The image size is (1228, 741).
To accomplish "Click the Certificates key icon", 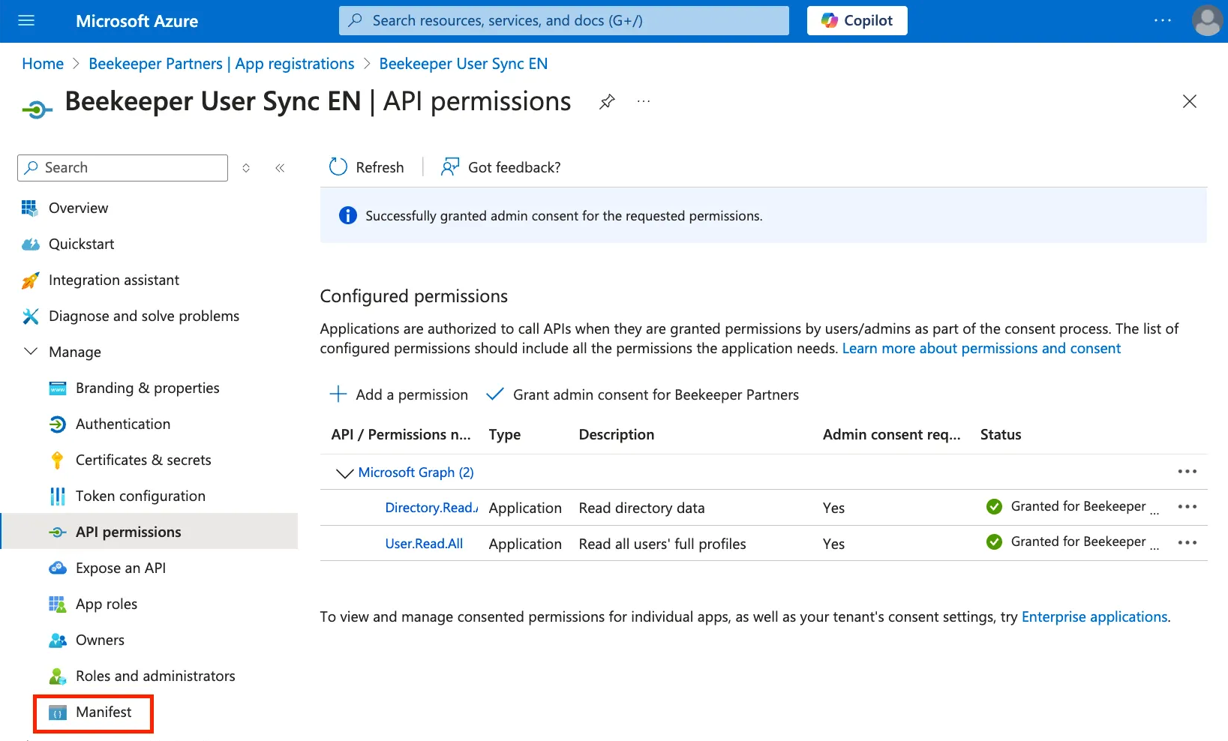I will click(58, 460).
